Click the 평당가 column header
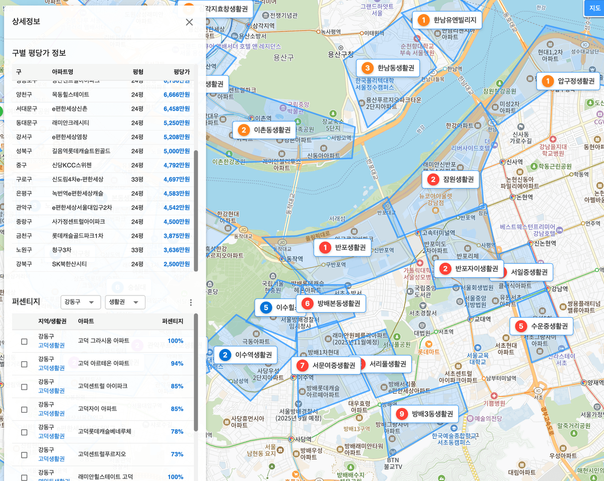The height and width of the screenshot is (481, 604). pyautogui.click(x=181, y=72)
